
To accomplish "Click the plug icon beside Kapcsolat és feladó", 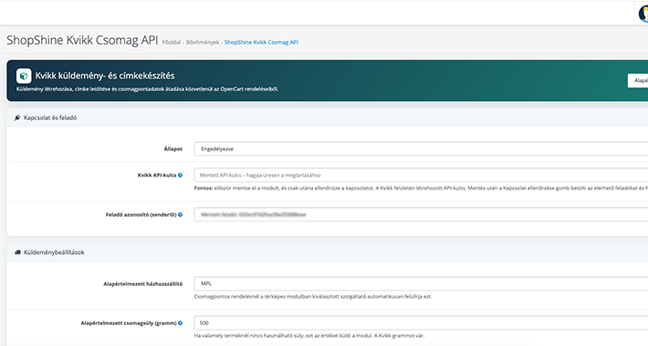I will 17,117.
